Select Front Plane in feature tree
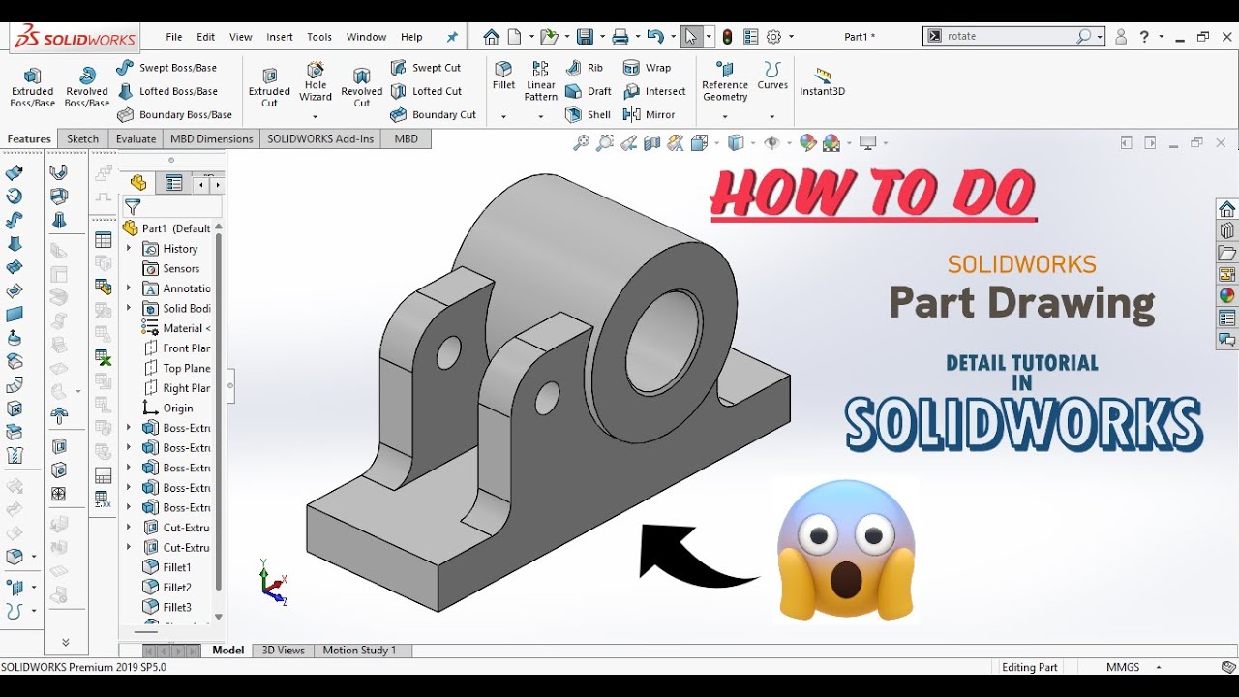The height and width of the screenshot is (697, 1239). point(176,348)
